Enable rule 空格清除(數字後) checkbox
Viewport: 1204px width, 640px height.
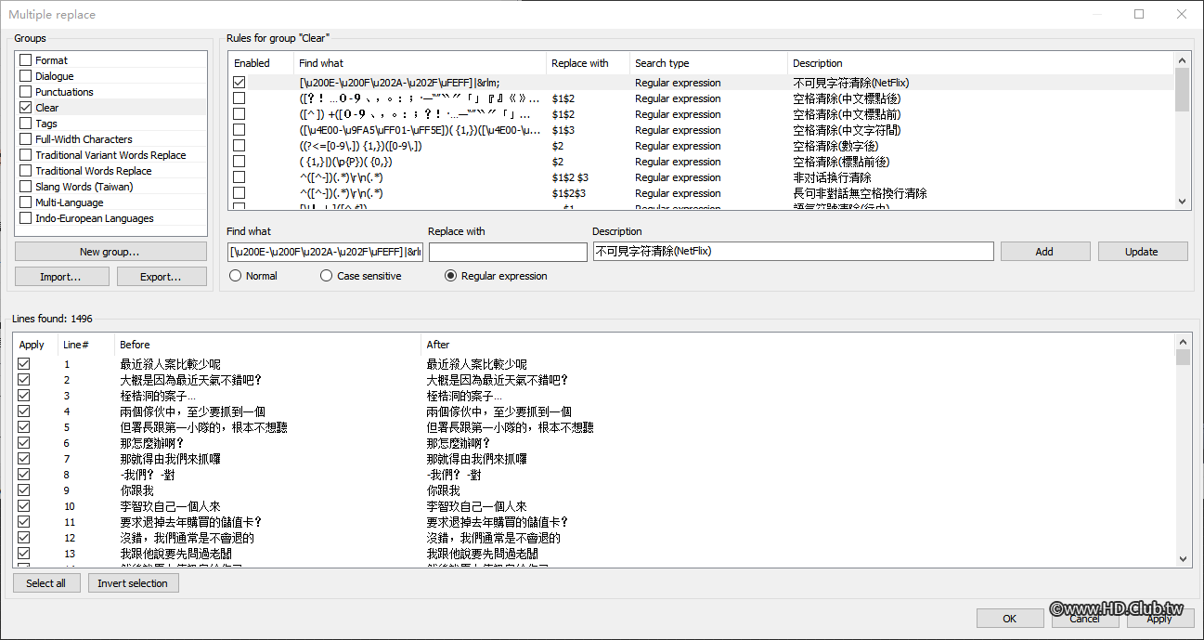coord(240,146)
